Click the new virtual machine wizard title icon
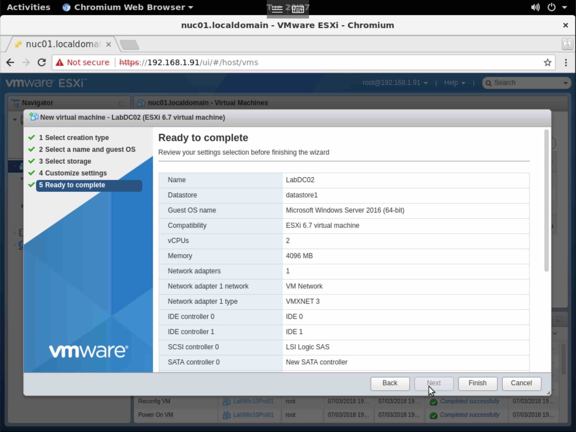The image size is (576, 432). click(34, 117)
